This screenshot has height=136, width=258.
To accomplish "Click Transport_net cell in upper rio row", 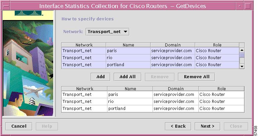I will click(x=84, y=58).
